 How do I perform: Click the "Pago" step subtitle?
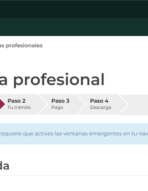tap(57, 107)
